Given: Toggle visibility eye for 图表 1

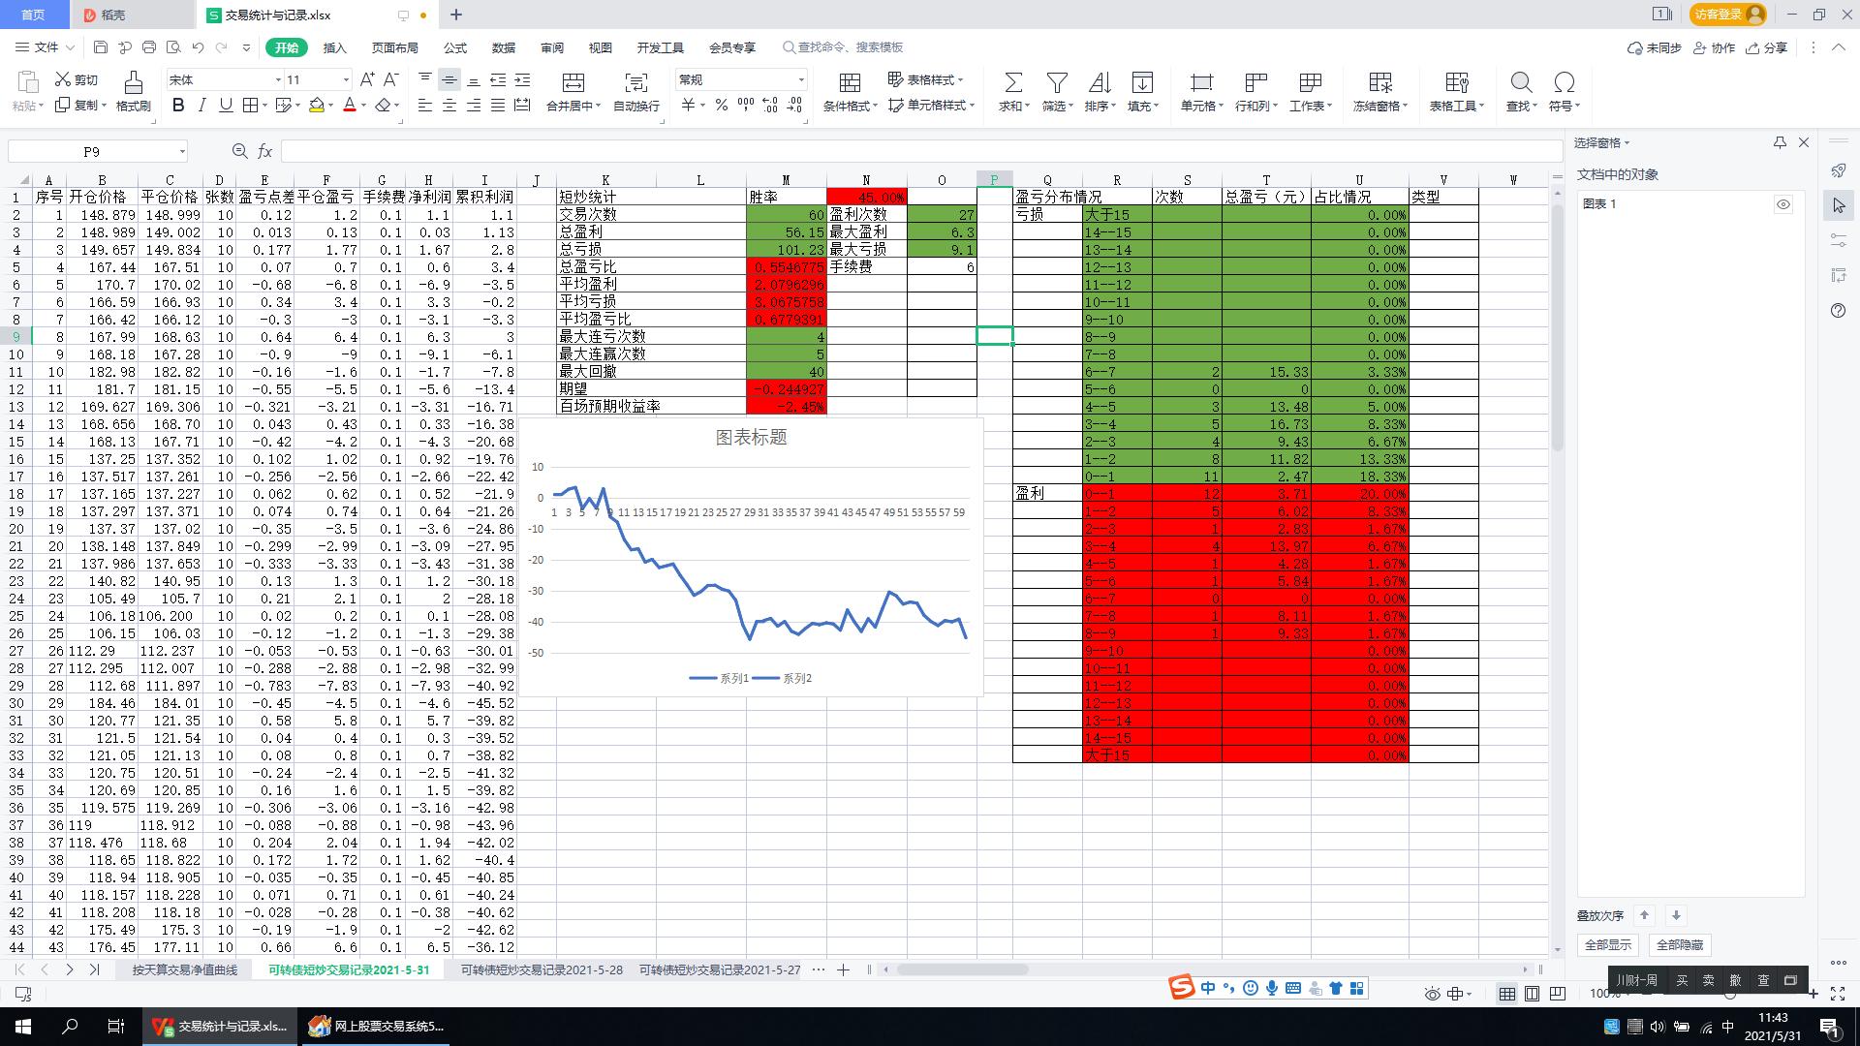Looking at the screenshot, I should tap(1783, 204).
